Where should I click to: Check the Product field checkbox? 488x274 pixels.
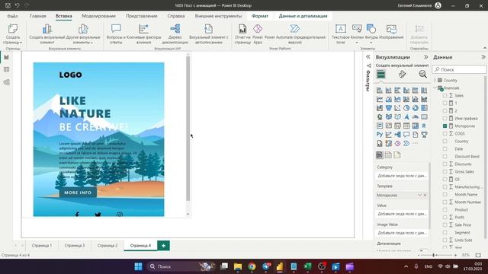(445, 210)
